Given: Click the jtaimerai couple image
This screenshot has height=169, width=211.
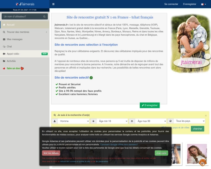Looking at the screenshot, I should click(190, 43).
